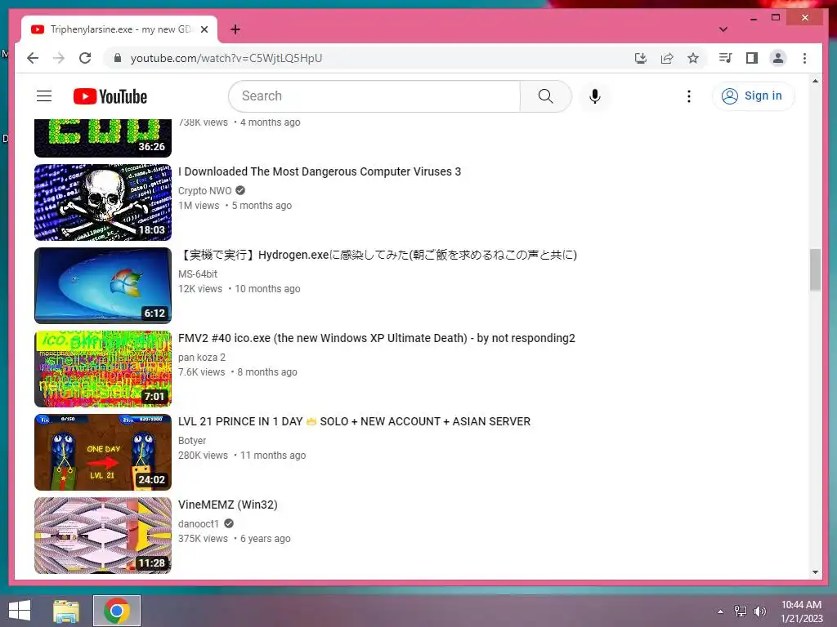The height and width of the screenshot is (627, 837).
Task: Open the skull and crossbones thumbnail
Action: pyautogui.click(x=103, y=202)
